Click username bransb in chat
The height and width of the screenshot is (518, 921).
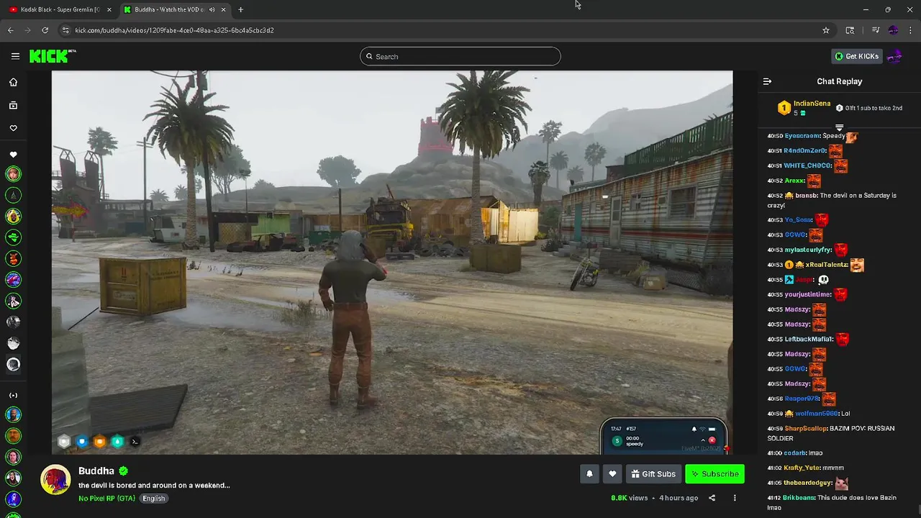[806, 195]
